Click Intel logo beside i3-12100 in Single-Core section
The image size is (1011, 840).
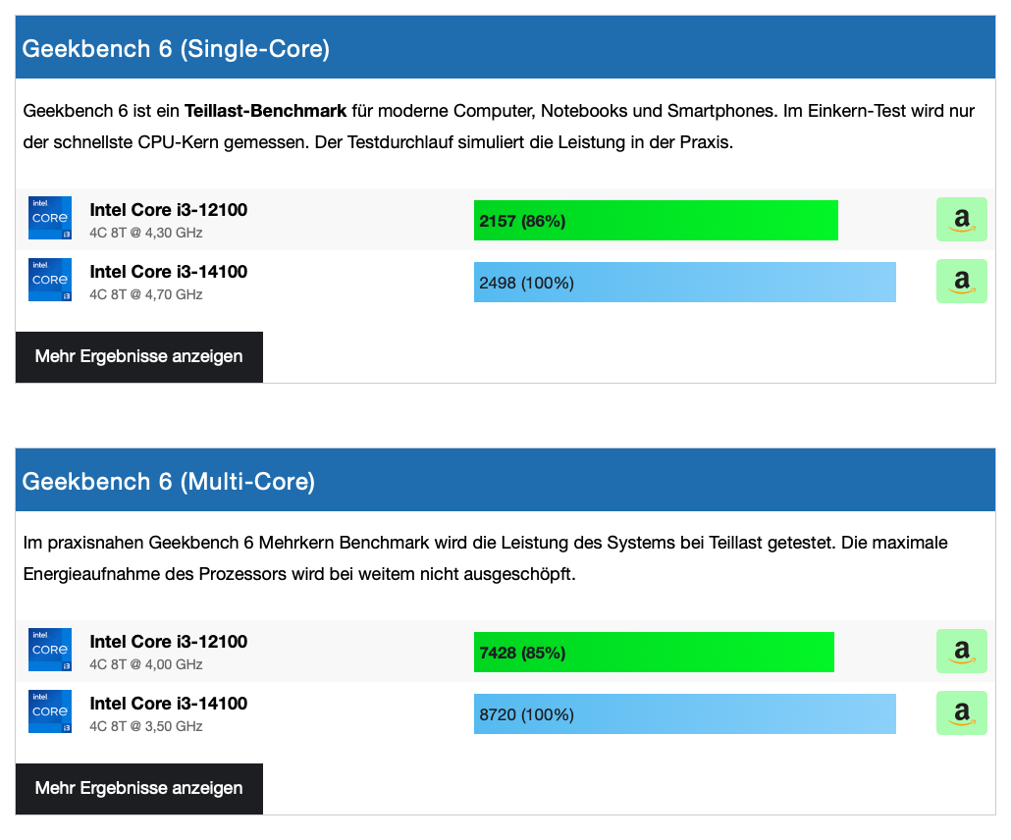[x=50, y=219]
